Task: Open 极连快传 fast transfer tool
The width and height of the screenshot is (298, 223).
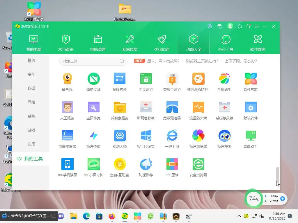Action: click(93, 139)
